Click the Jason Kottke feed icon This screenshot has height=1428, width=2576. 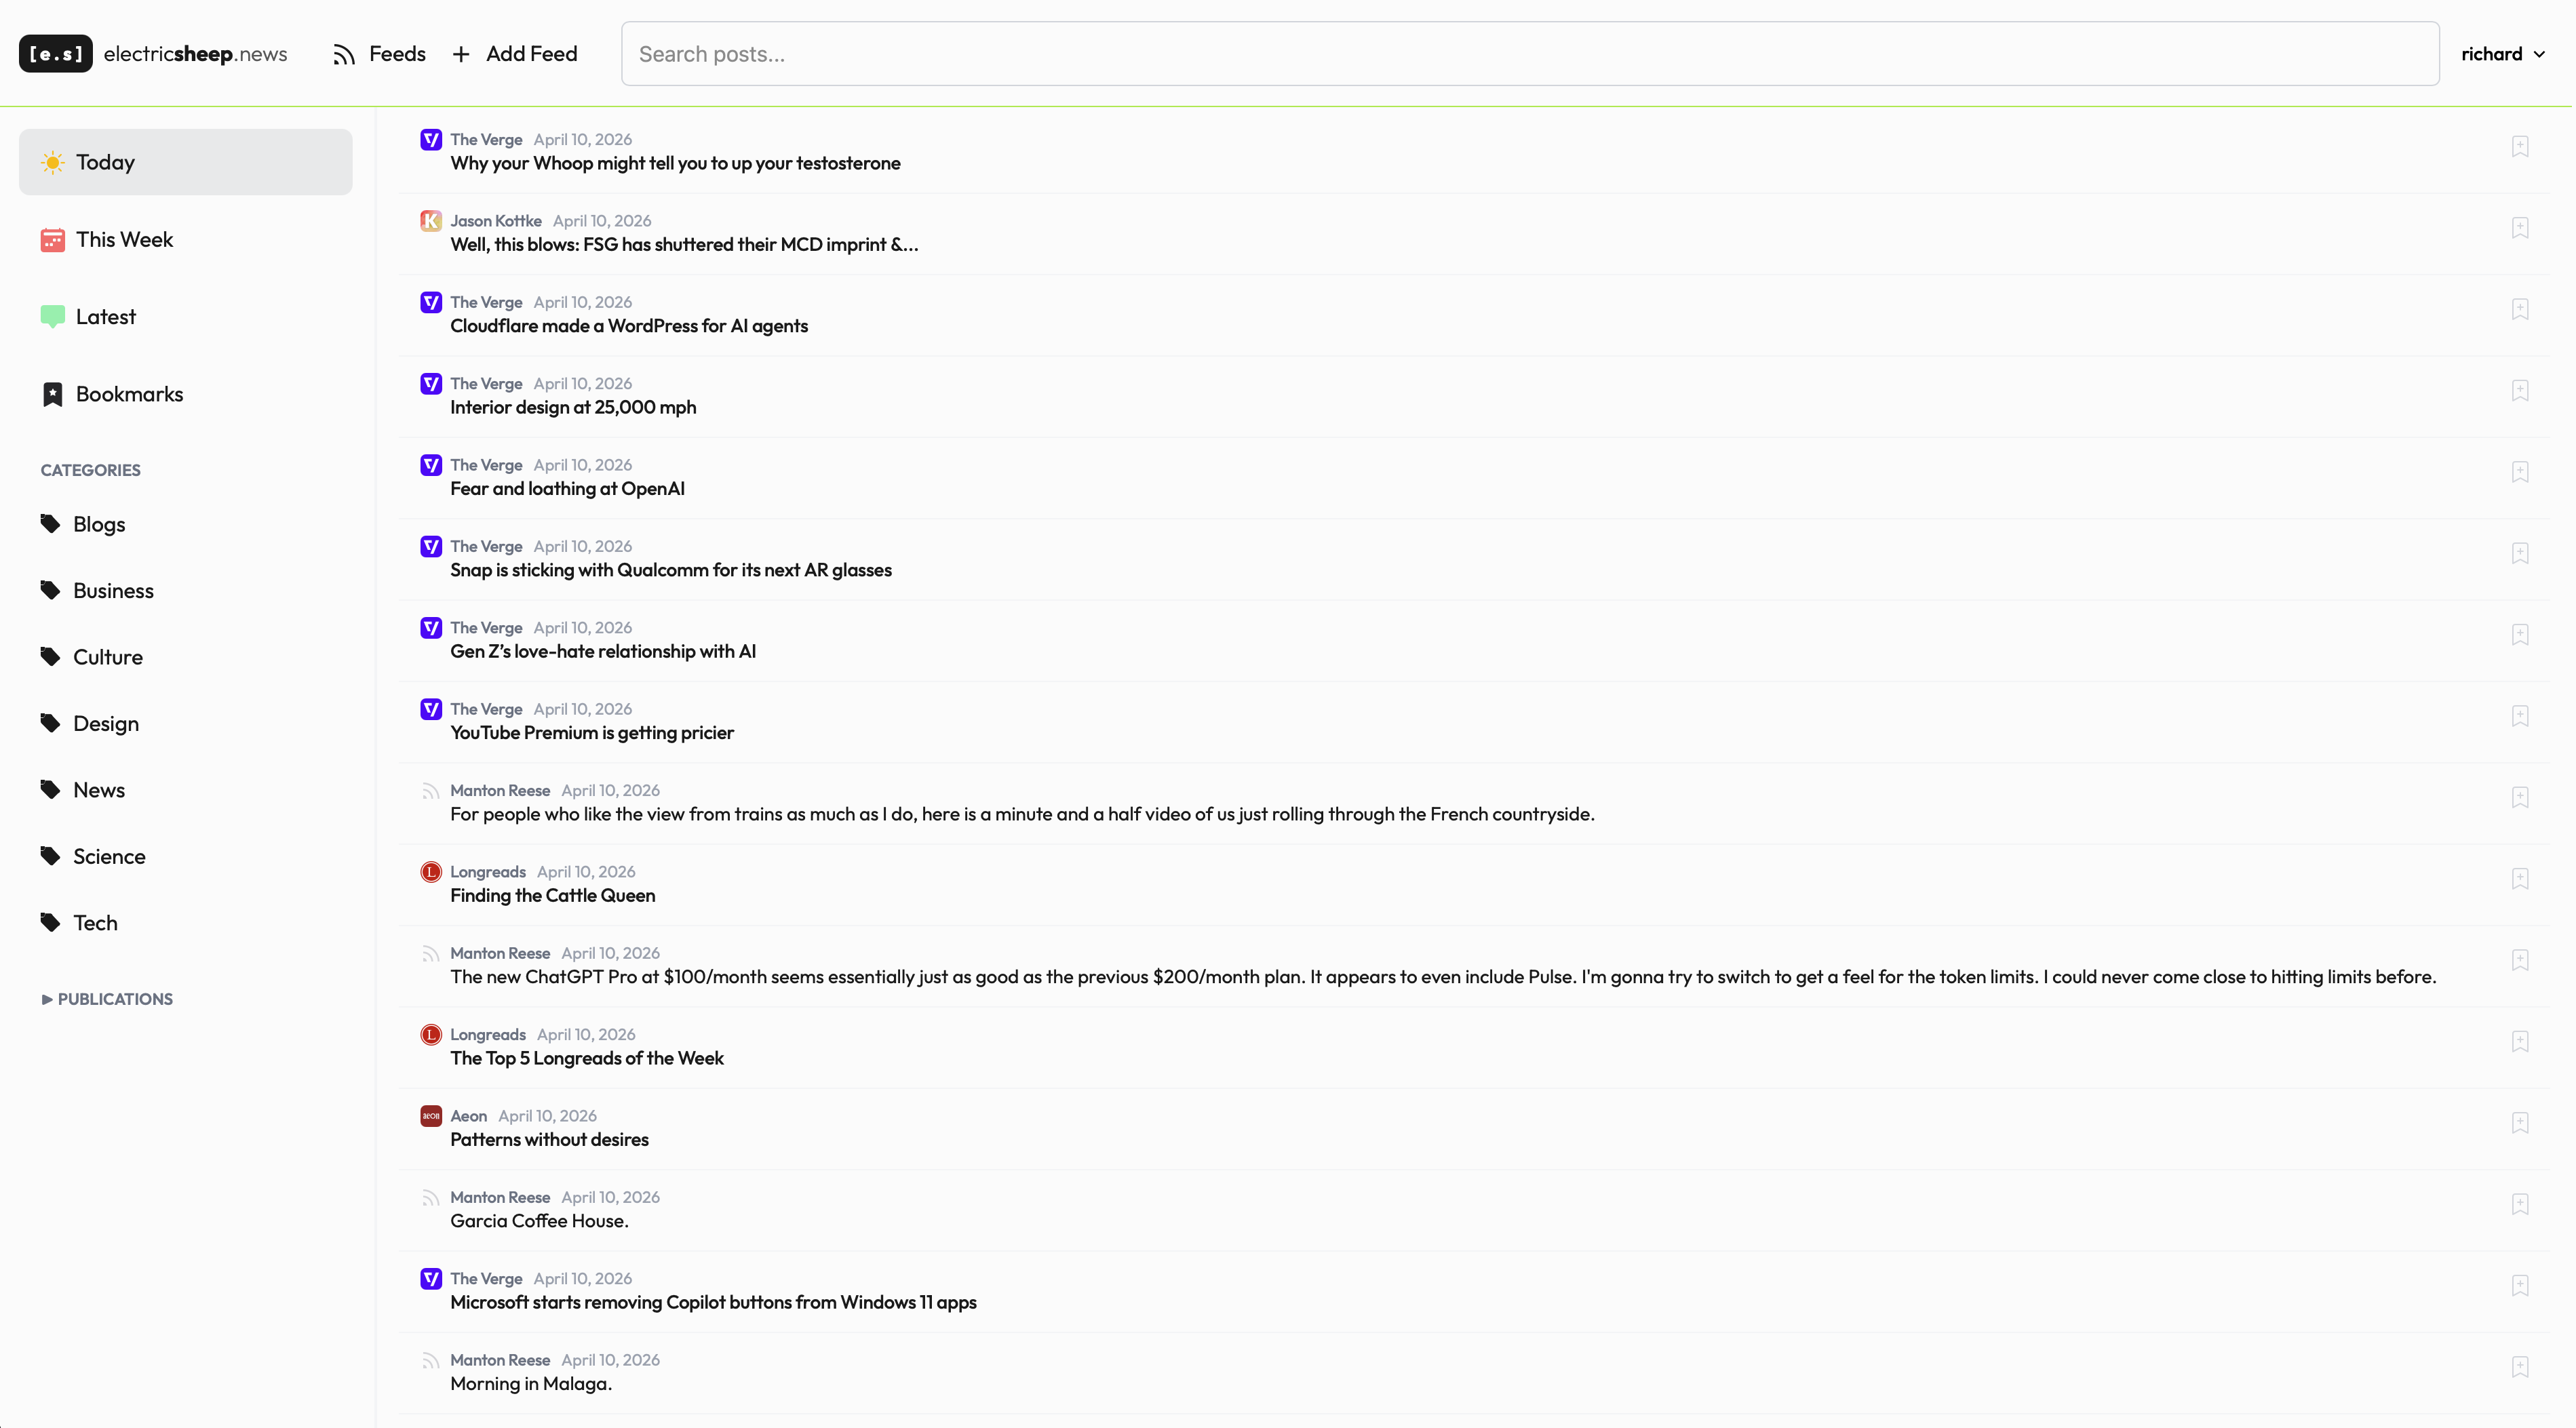coord(431,221)
